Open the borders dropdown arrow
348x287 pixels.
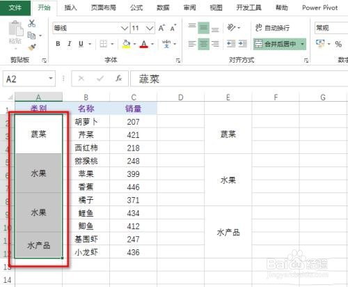tap(112, 44)
